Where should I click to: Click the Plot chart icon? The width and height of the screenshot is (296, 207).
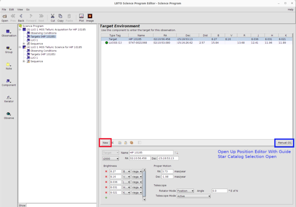tap(81, 16)
